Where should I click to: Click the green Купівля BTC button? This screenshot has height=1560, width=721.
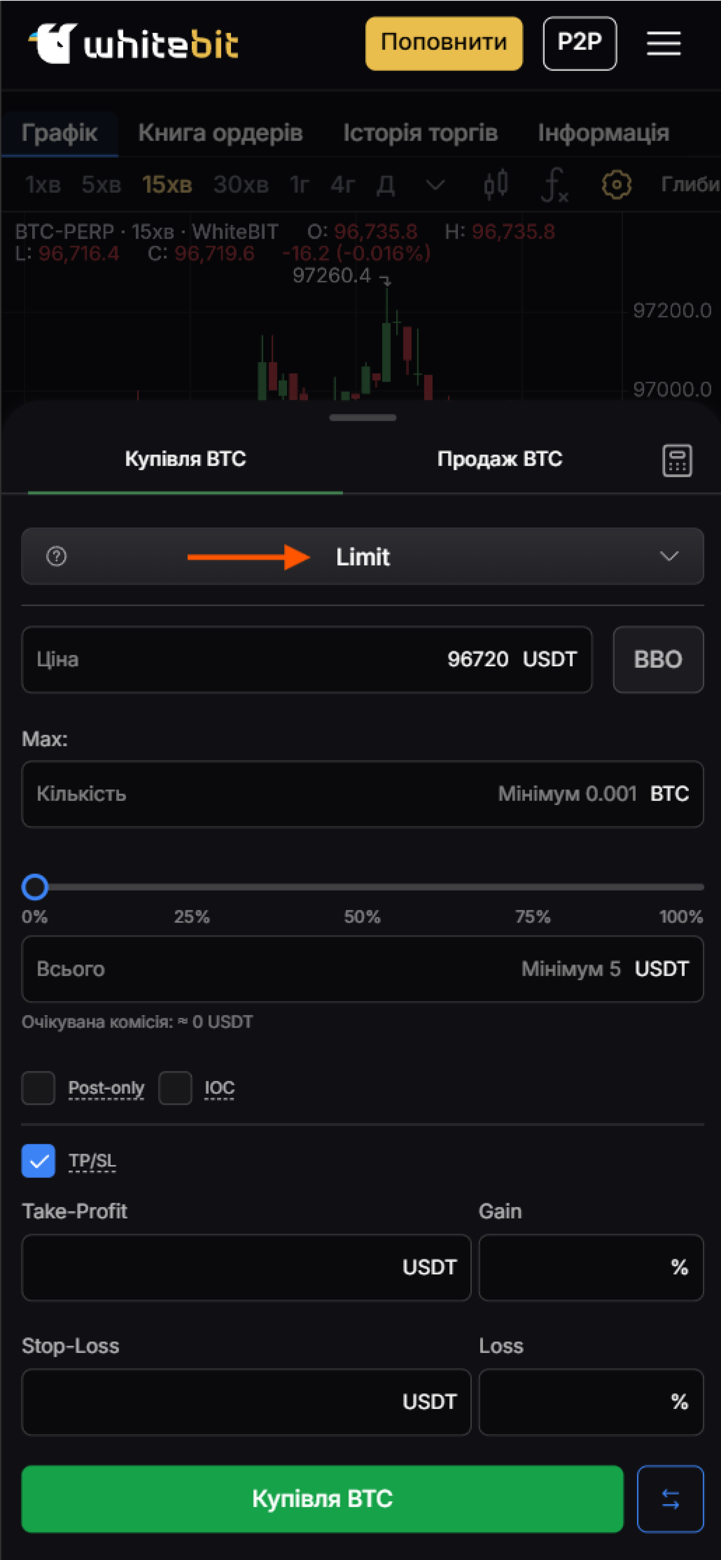(322, 1499)
